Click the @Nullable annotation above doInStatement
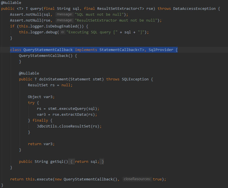 [29, 73]
